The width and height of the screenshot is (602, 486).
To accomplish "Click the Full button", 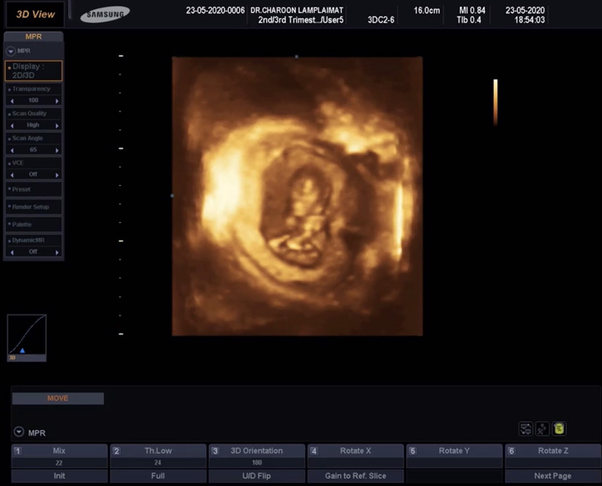I will [x=158, y=475].
